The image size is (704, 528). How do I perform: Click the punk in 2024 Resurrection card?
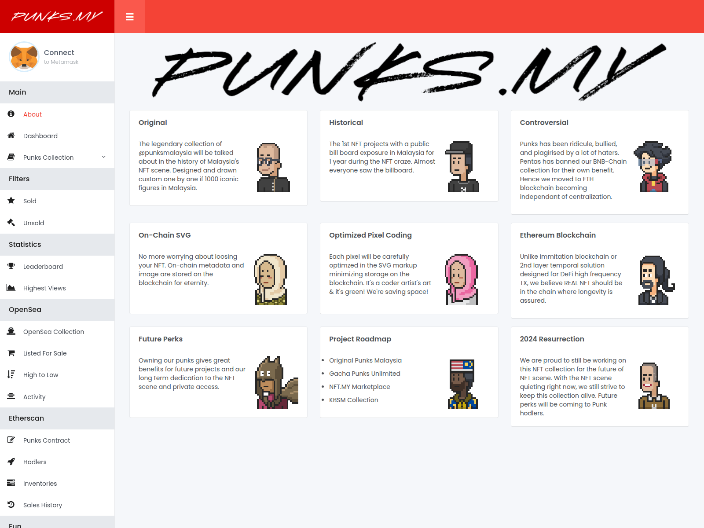tap(654, 385)
